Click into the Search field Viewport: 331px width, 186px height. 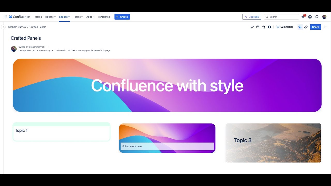[x=281, y=17]
